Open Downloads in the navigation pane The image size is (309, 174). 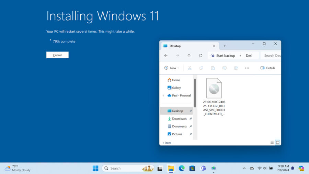179,119
